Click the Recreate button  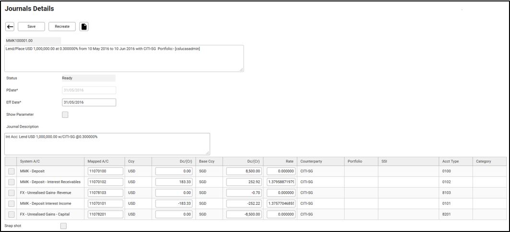[x=62, y=27]
